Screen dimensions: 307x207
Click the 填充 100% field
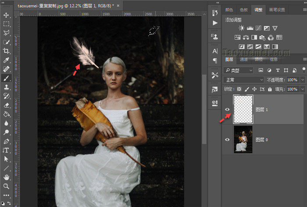[293, 89]
